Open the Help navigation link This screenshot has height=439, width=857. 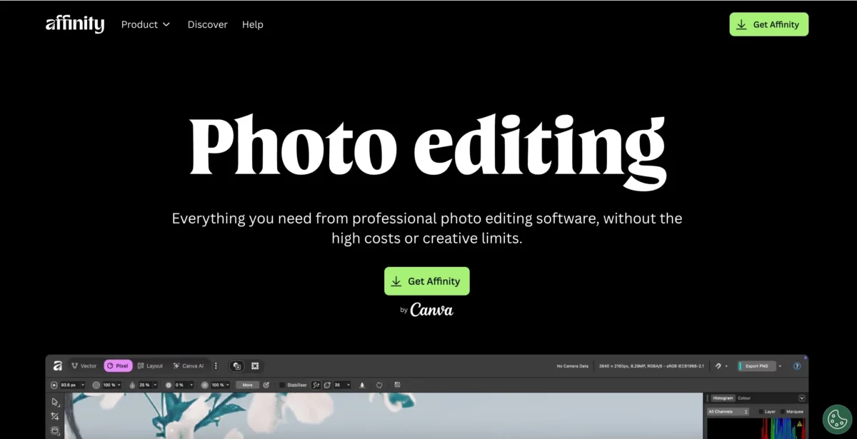pos(252,24)
